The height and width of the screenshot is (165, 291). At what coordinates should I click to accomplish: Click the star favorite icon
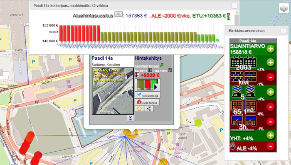[x=139, y=109]
